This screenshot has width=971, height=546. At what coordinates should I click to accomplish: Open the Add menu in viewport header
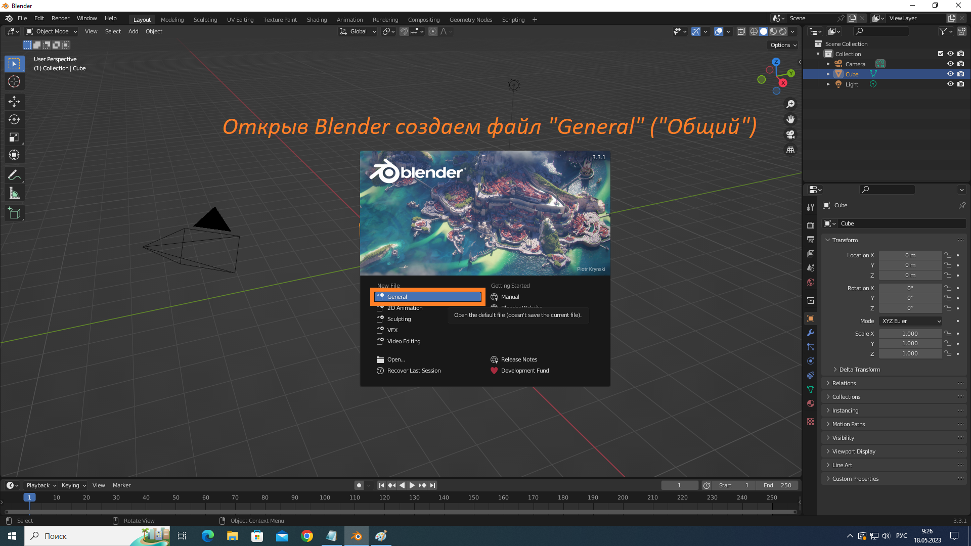click(133, 31)
